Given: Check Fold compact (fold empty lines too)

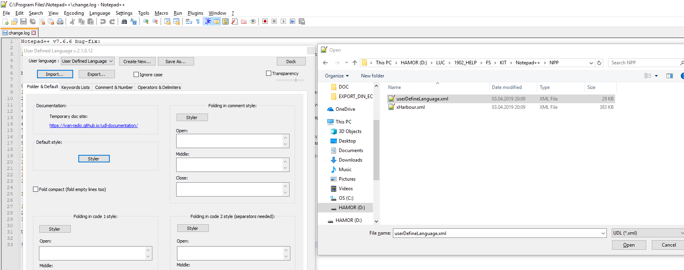Looking at the screenshot, I should tap(36, 189).
